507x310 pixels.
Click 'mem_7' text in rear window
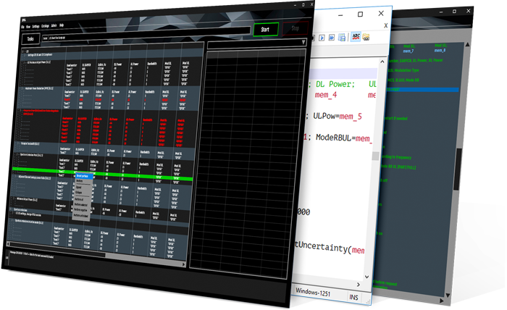coord(408,51)
